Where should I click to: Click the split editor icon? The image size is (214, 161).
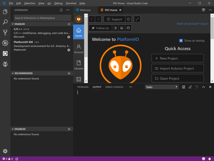point(203,10)
